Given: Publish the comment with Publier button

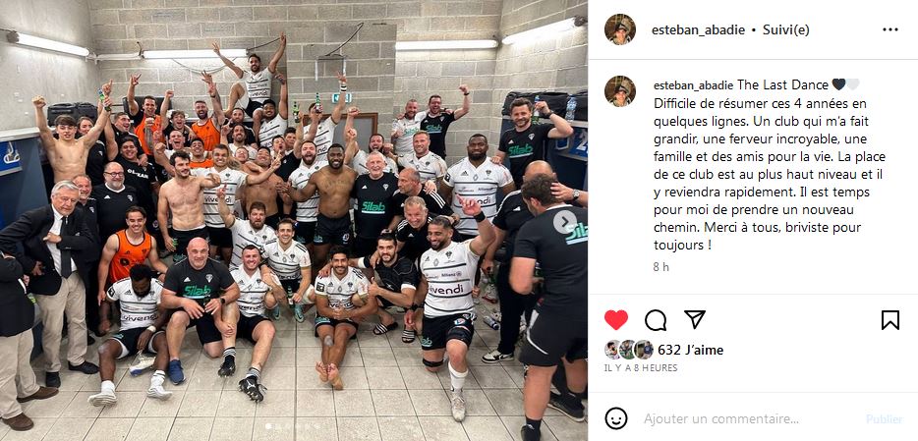Looking at the screenshot, I should tap(884, 418).
